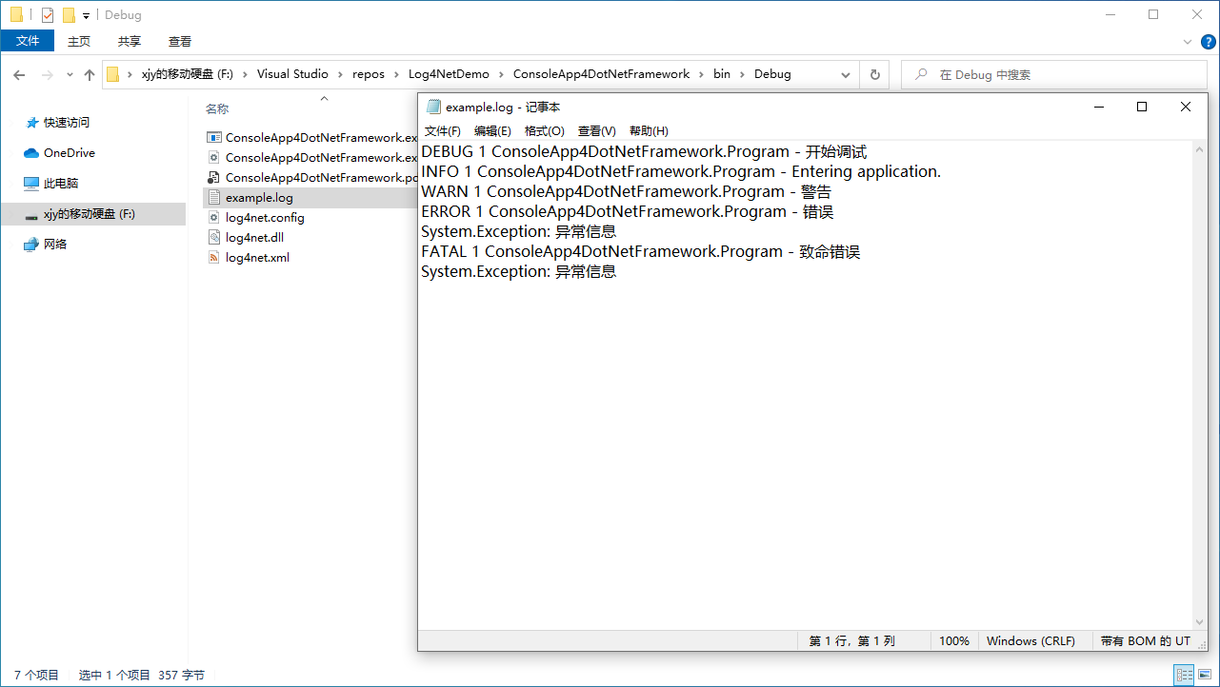Sort files by the 名称 column header
The width and height of the screenshot is (1220, 687).
[217, 109]
